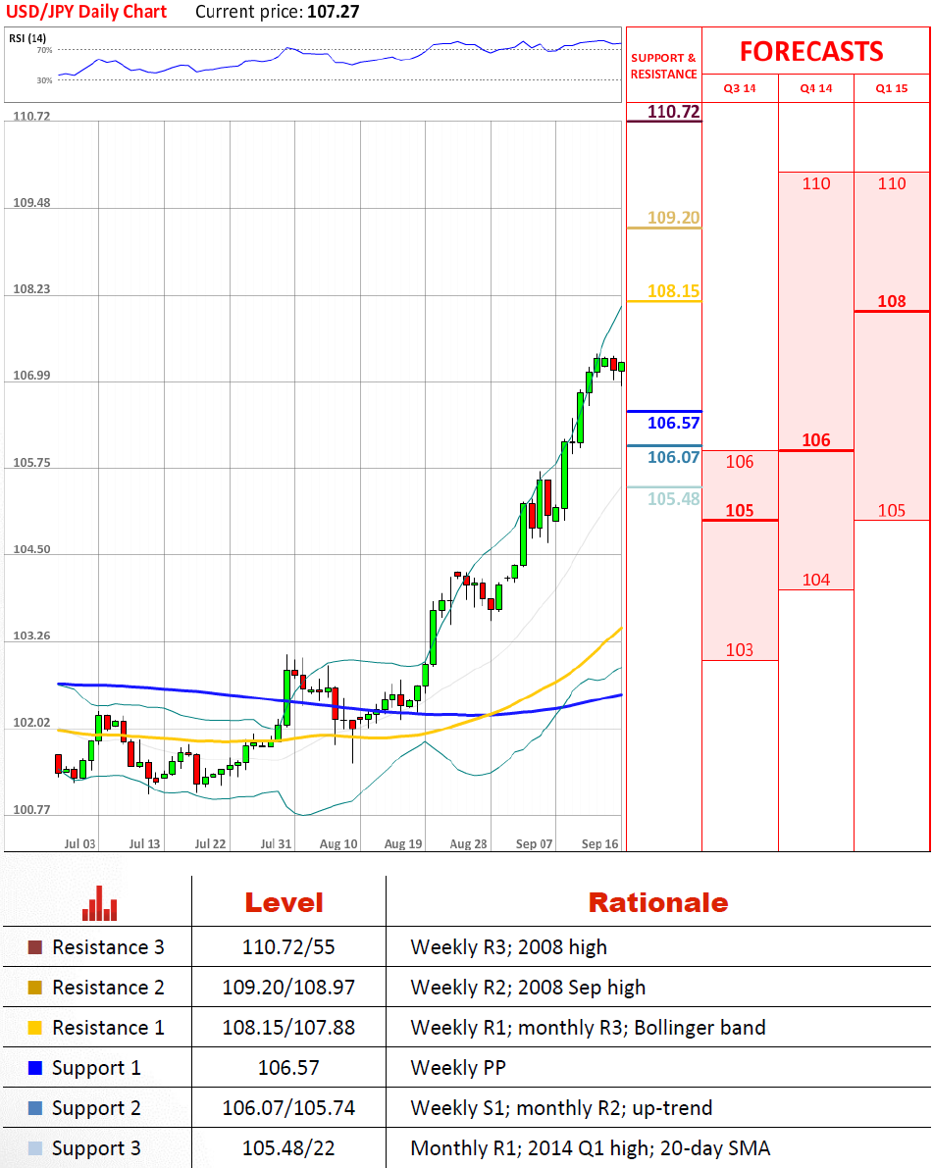Click the 110 value in Q1 15 forecast
This screenshot has width=933, height=1168.
point(892,184)
